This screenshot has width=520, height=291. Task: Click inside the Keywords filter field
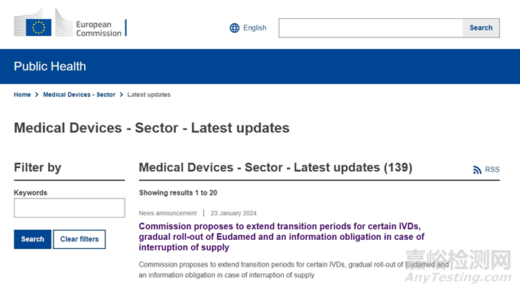(70, 208)
